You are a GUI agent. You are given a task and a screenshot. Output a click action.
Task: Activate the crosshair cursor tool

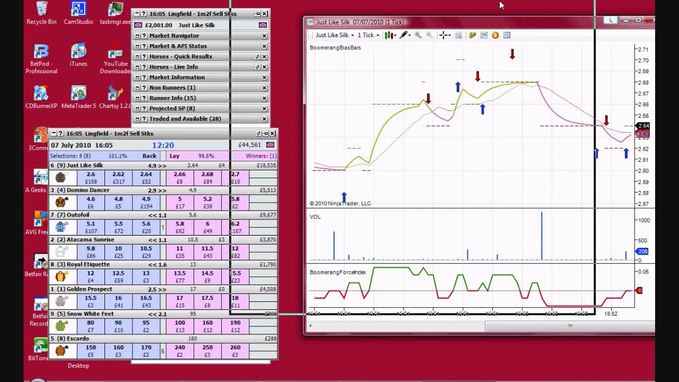[443, 35]
